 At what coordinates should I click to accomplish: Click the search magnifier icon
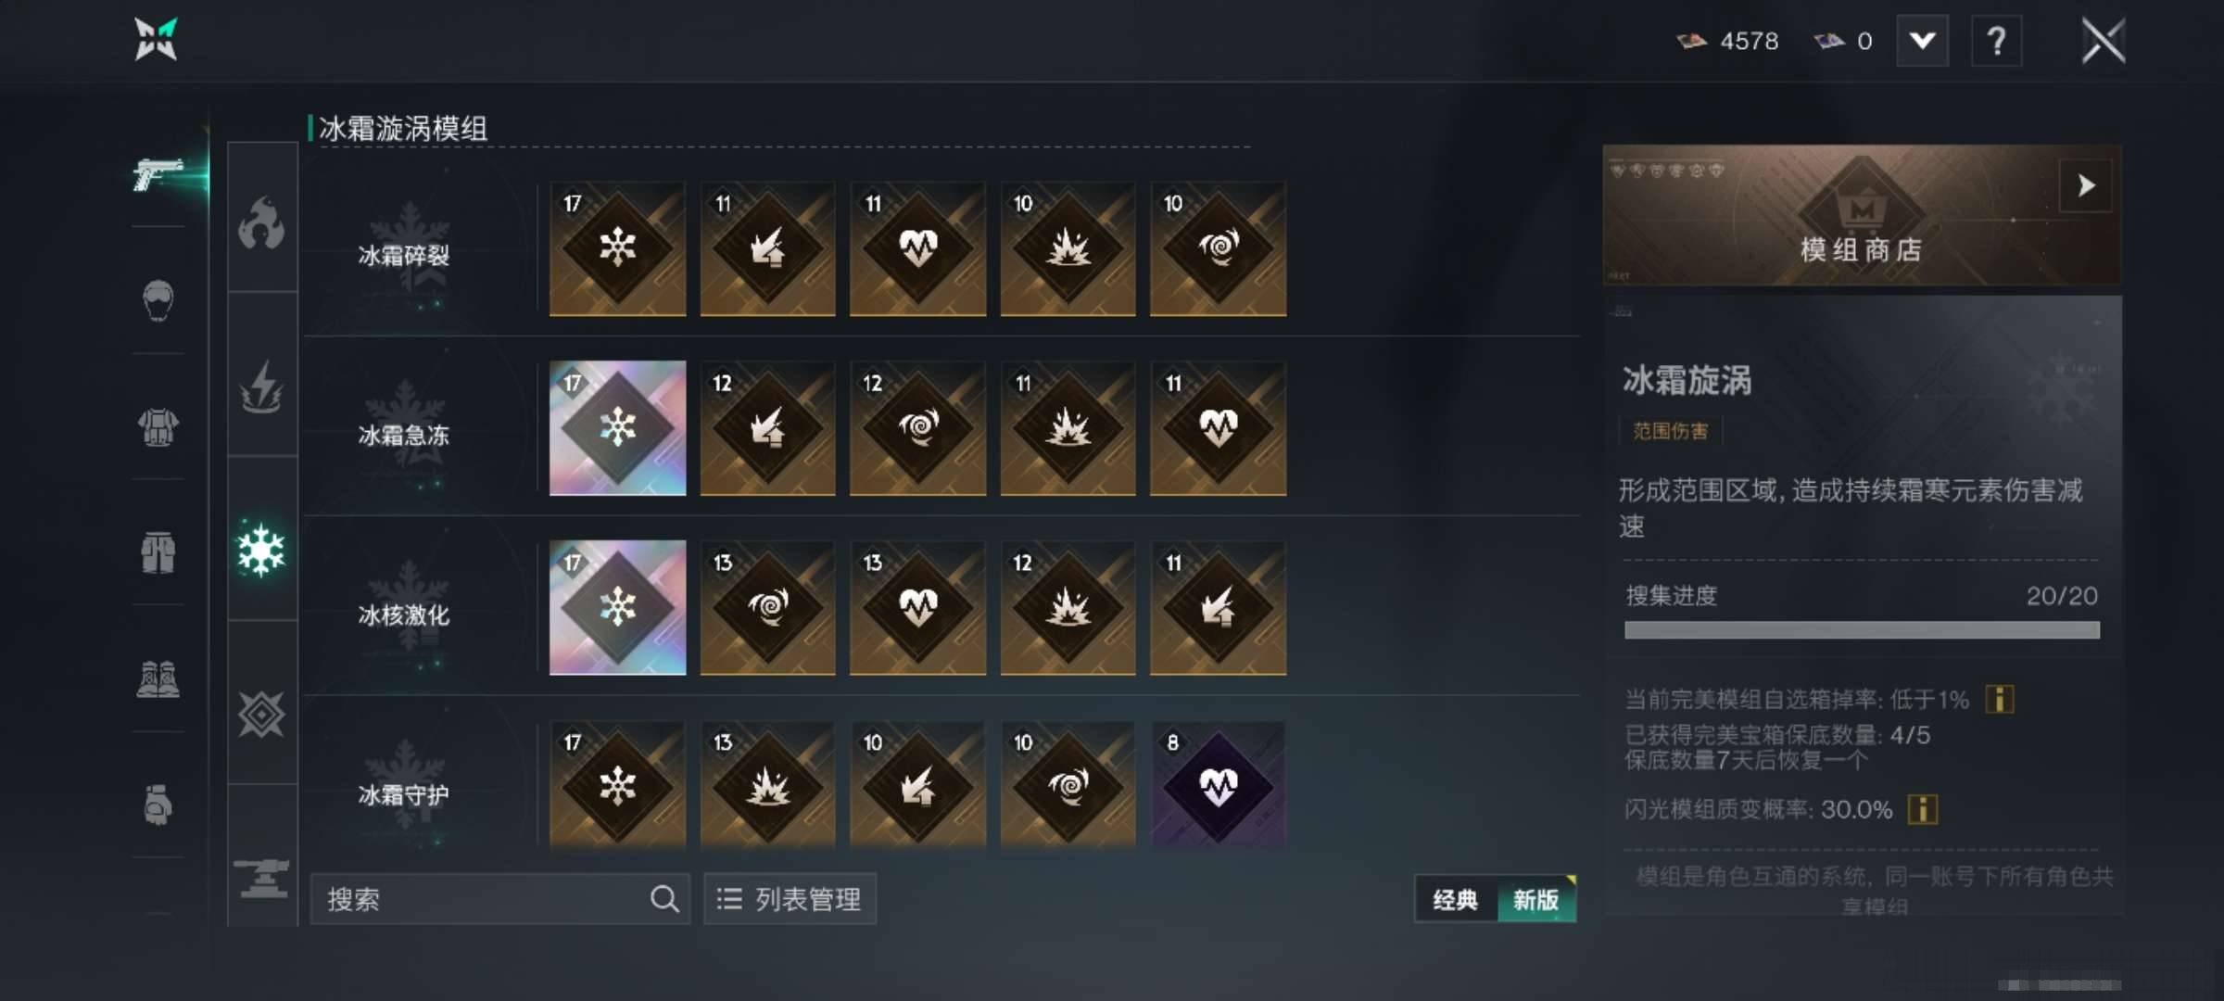[x=663, y=898]
